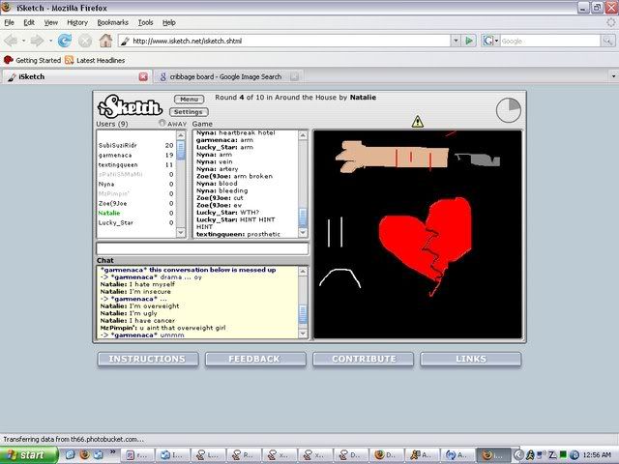Click the guess text input field

(202, 248)
